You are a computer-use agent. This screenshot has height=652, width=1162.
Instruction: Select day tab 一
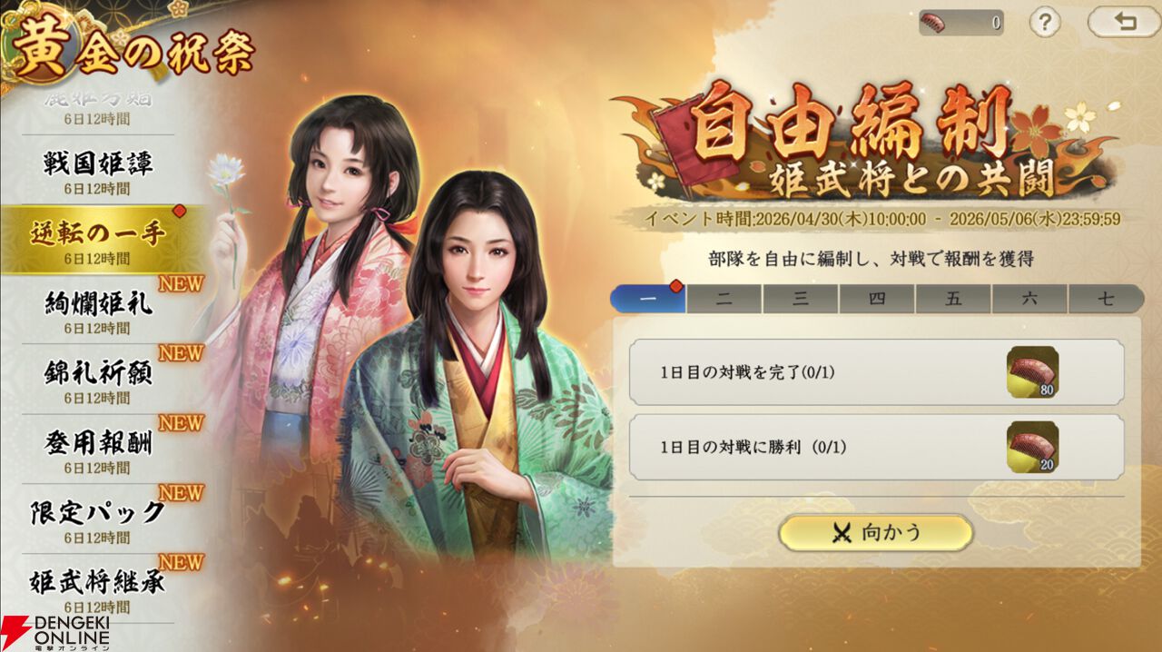point(648,299)
